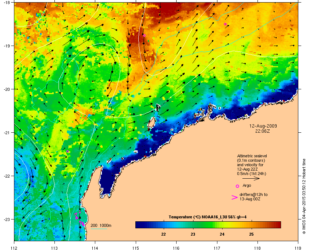This screenshot has width=309, height=250.
Task: Click the Argo circle symbol in legend
Action: (238, 186)
